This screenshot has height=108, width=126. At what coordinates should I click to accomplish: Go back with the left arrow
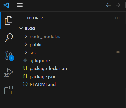click(x=108, y=5)
